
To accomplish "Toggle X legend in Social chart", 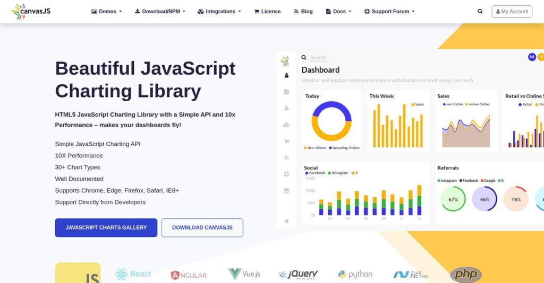I will 354,173.
